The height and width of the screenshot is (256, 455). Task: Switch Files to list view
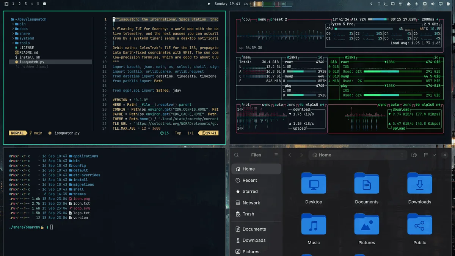[426, 155]
